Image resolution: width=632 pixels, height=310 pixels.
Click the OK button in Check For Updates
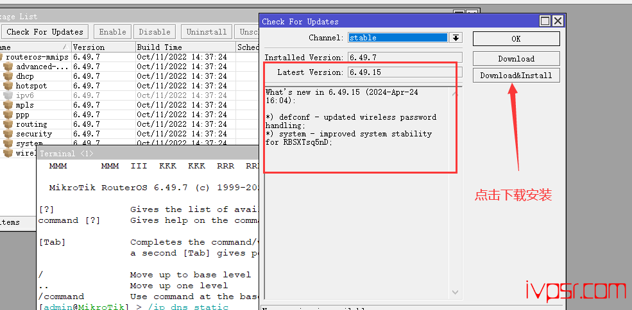point(516,39)
